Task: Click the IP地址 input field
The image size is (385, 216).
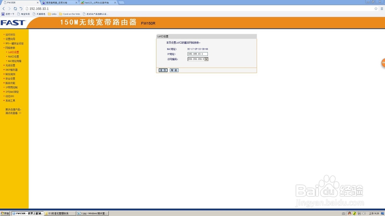Action: [198, 54]
